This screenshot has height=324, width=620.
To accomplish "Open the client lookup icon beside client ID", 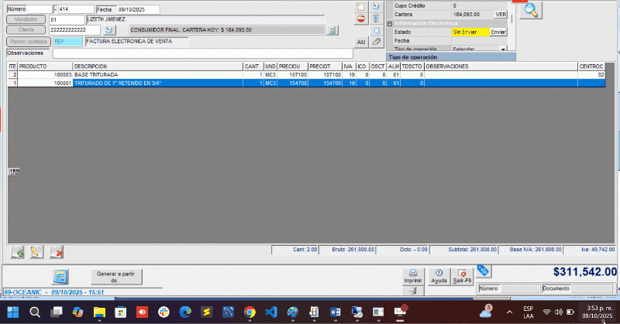I will coord(109,30).
